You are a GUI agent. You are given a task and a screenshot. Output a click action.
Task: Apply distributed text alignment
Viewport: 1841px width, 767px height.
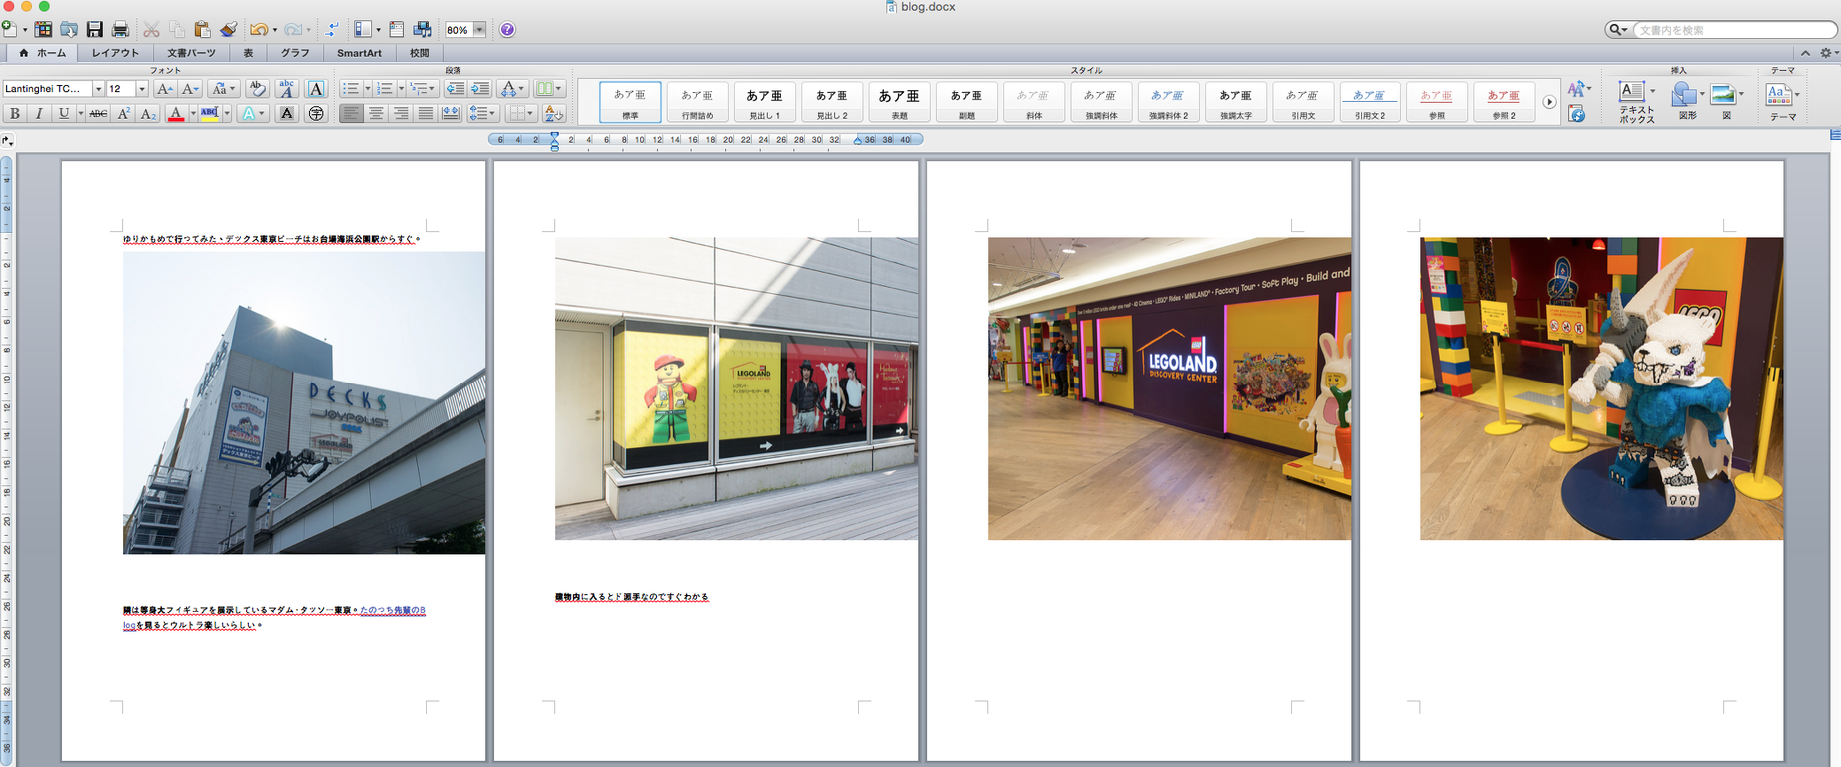pyautogui.click(x=451, y=114)
